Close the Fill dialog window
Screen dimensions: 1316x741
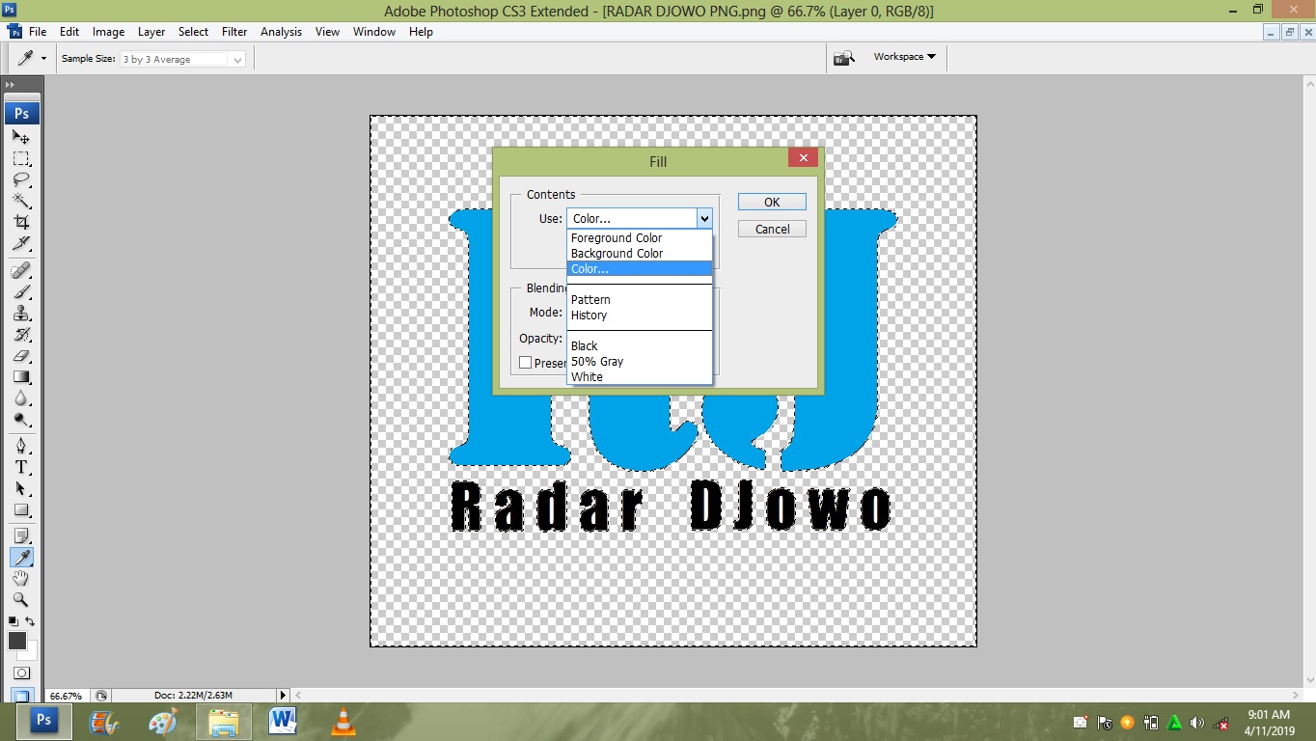tap(803, 158)
